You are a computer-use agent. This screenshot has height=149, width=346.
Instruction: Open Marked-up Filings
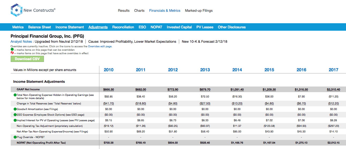click(199, 11)
